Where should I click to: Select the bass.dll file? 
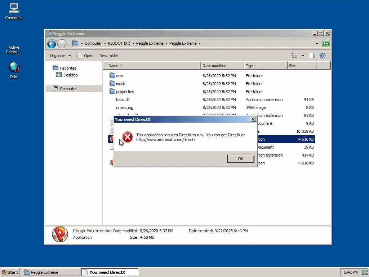pos(123,100)
